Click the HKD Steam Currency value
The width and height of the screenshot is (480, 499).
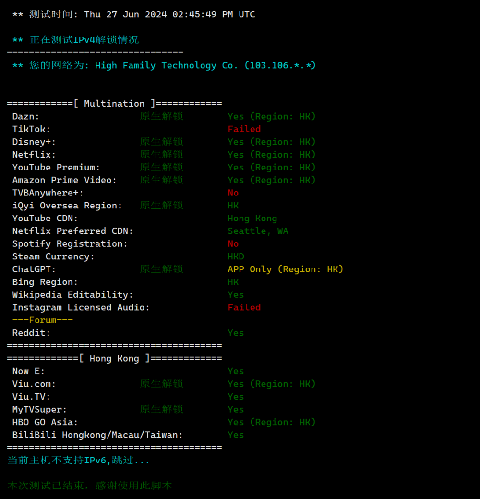236,256
